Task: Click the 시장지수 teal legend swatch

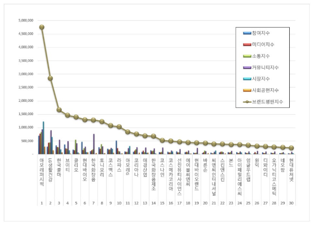Action: (x=247, y=79)
